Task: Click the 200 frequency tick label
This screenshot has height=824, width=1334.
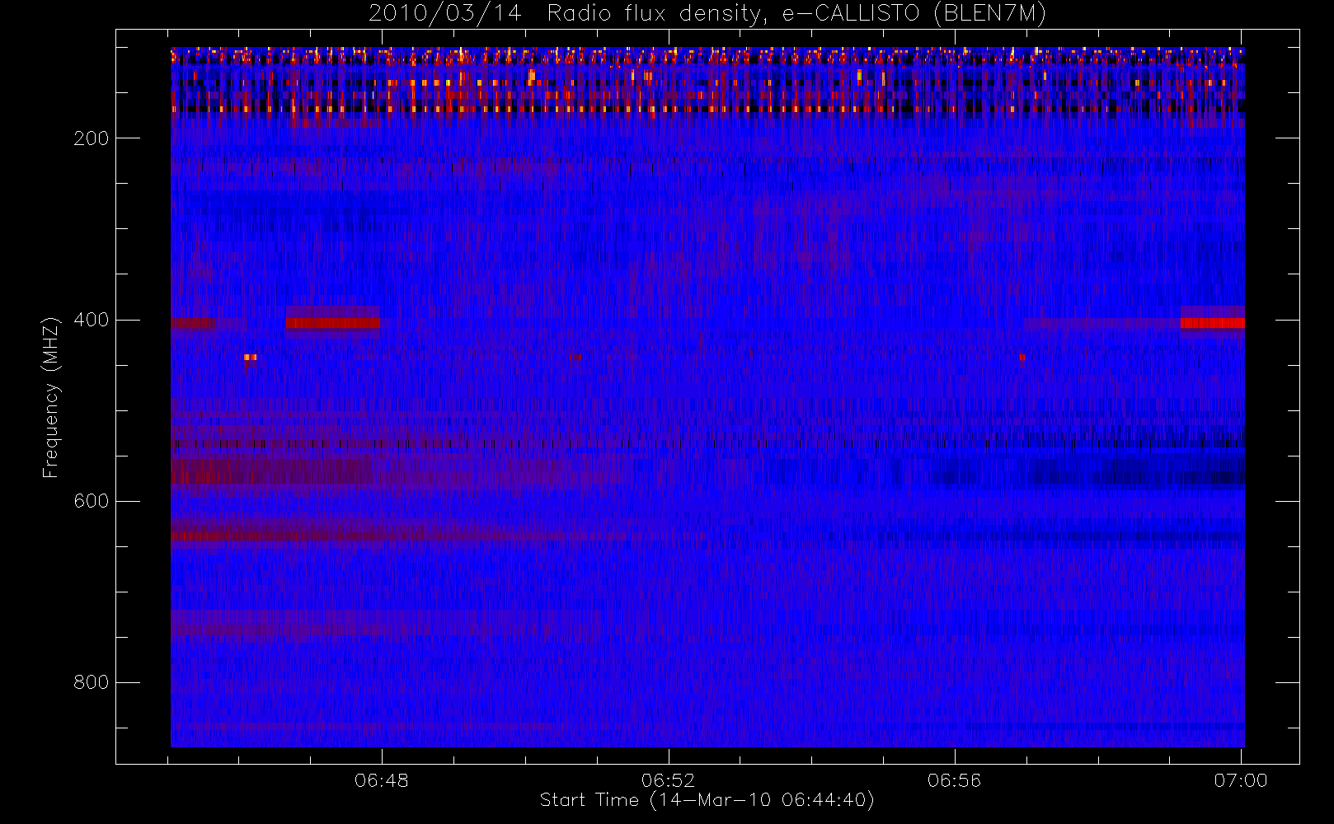Action: 91,138
